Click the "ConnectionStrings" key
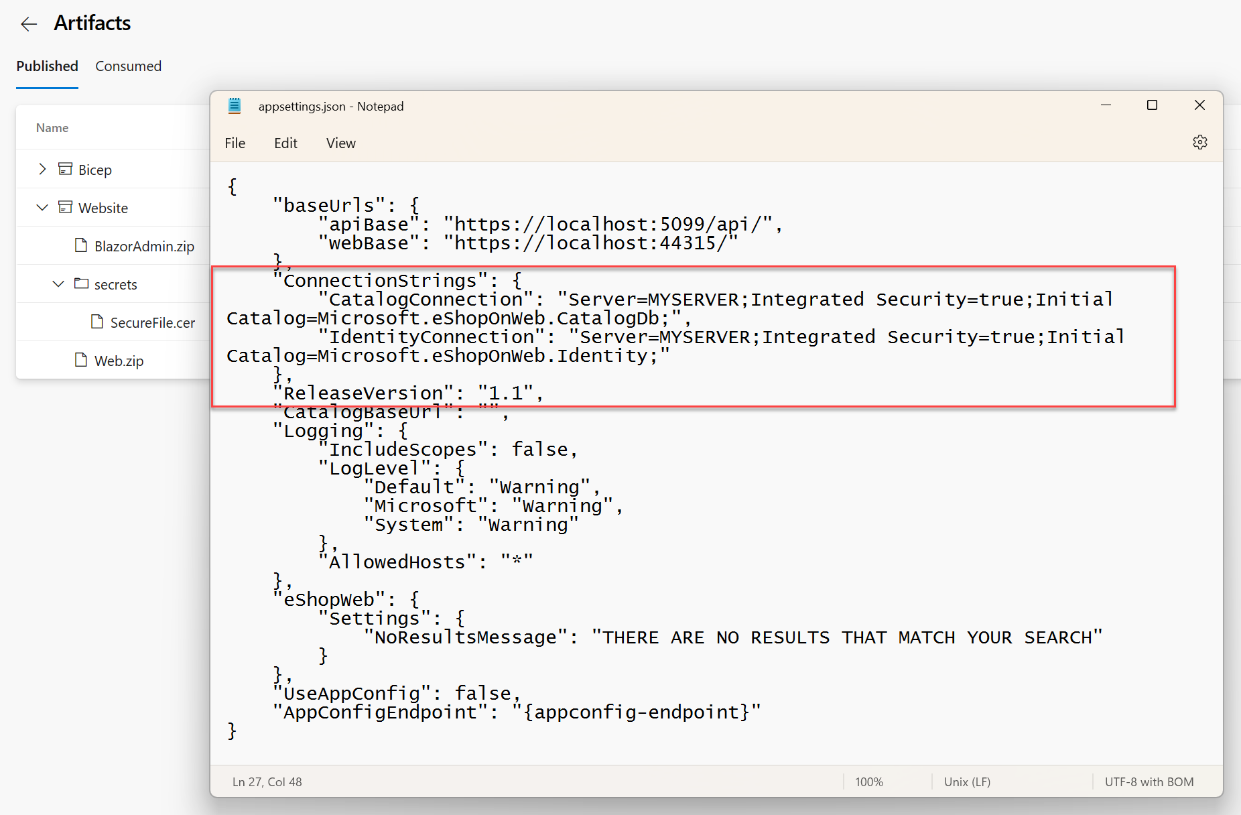The height and width of the screenshot is (815, 1241). click(381, 280)
